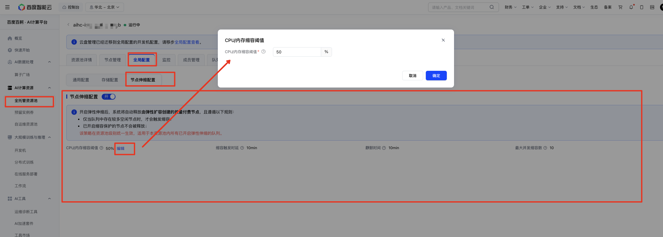Open 开发机 in the sidebar
Screen dimensions: 663x237
click(20, 150)
